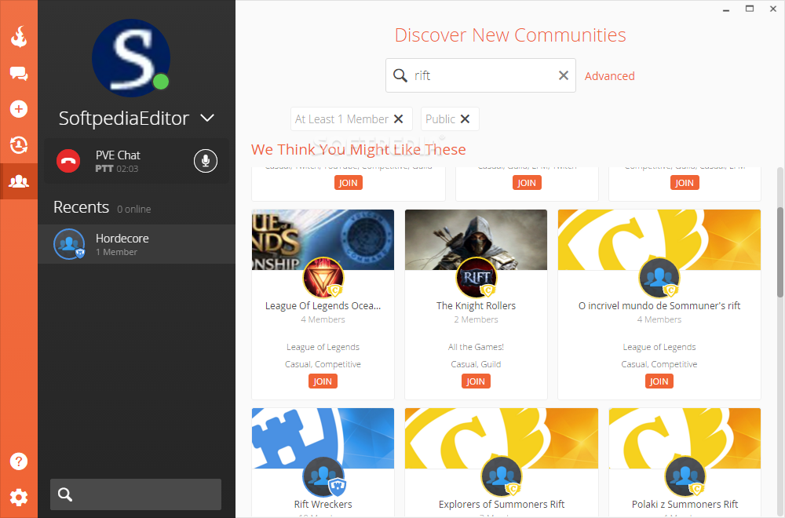Clear the rift search text
785x518 pixels.
tap(563, 75)
